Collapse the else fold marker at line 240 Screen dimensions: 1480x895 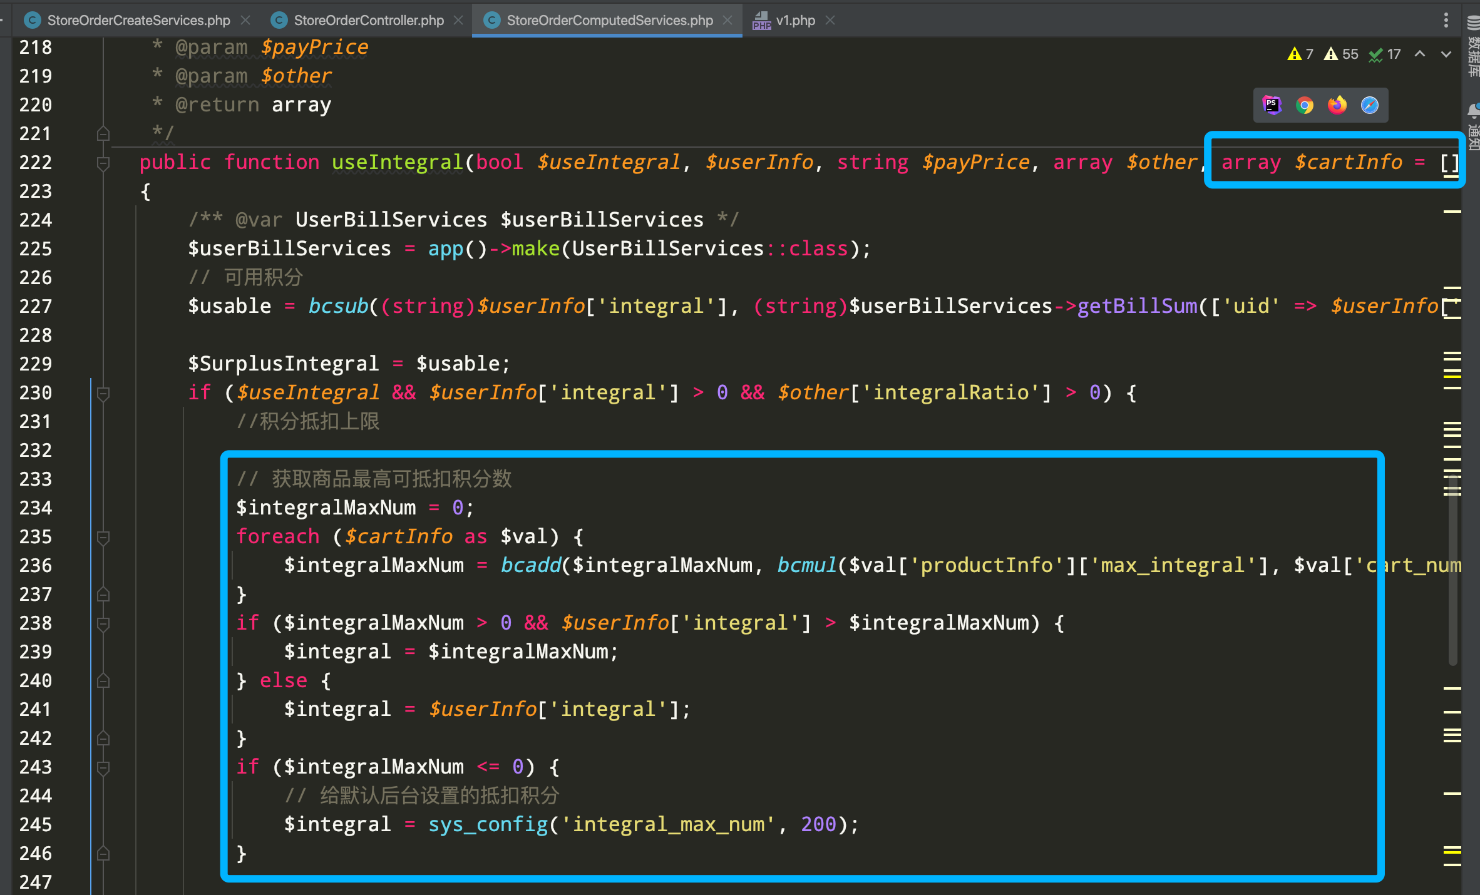103,681
